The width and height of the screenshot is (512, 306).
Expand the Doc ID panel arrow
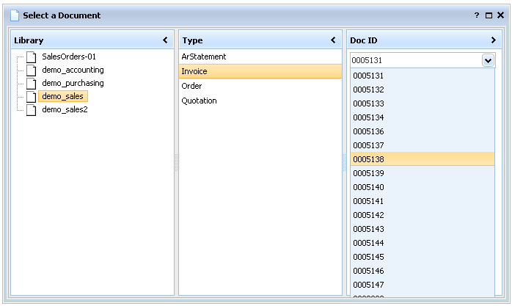click(x=493, y=40)
